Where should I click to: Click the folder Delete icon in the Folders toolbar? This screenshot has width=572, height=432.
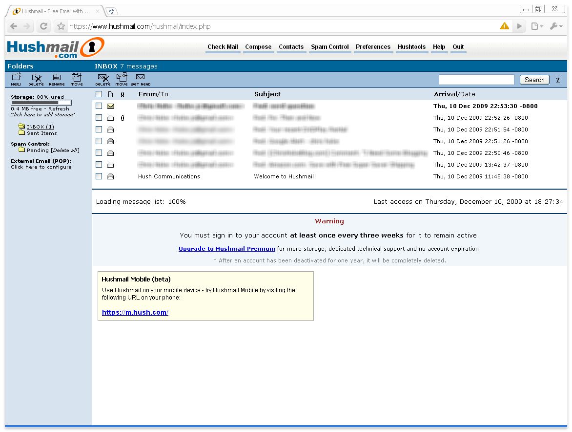coord(36,79)
